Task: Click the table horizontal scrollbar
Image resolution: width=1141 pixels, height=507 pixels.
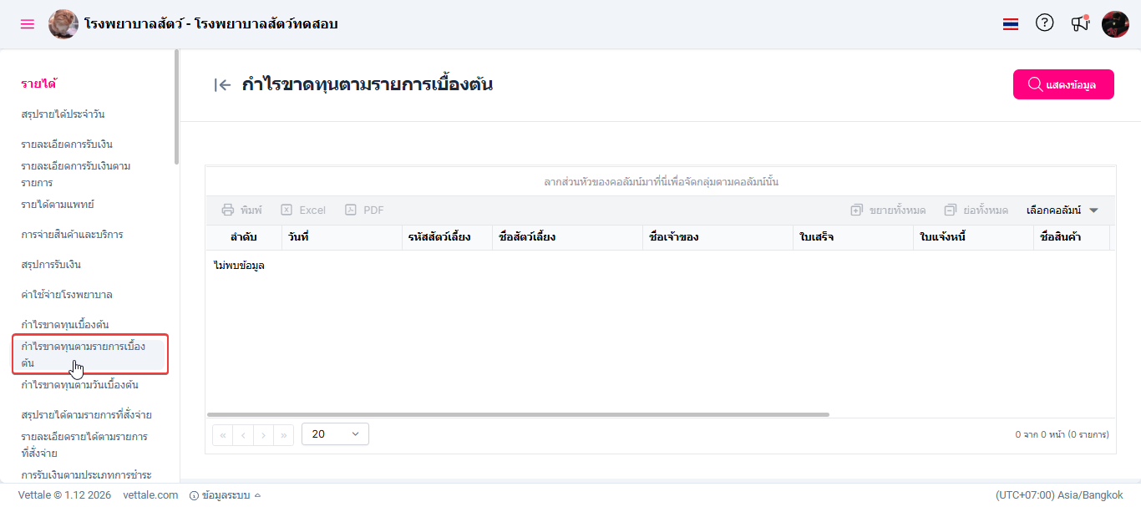Action: 518,414
